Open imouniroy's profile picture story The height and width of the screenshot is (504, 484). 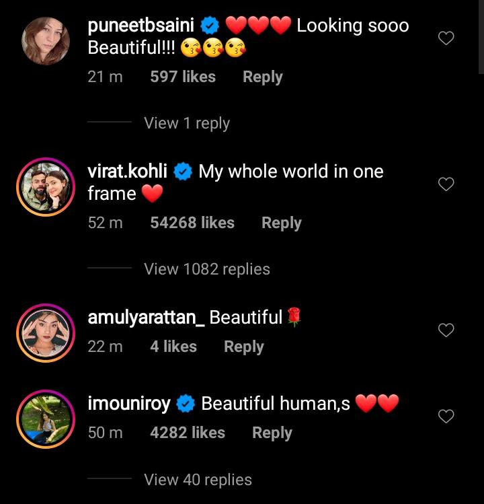(x=45, y=419)
